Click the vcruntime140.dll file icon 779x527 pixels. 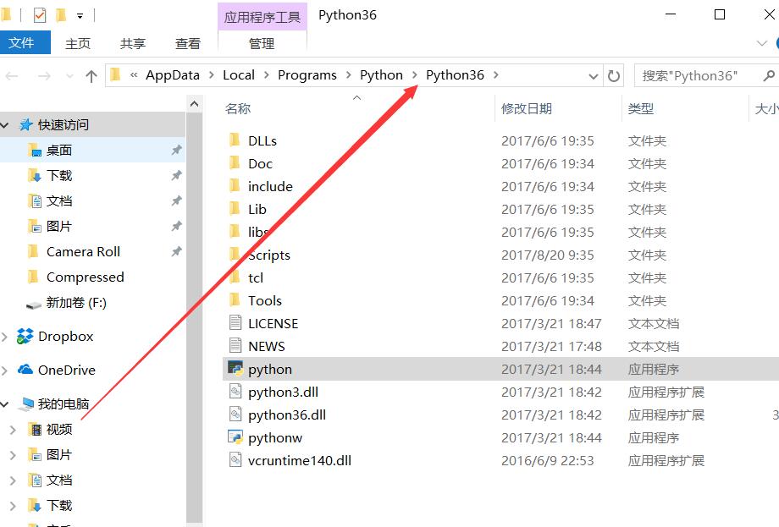pyautogui.click(x=235, y=460)
